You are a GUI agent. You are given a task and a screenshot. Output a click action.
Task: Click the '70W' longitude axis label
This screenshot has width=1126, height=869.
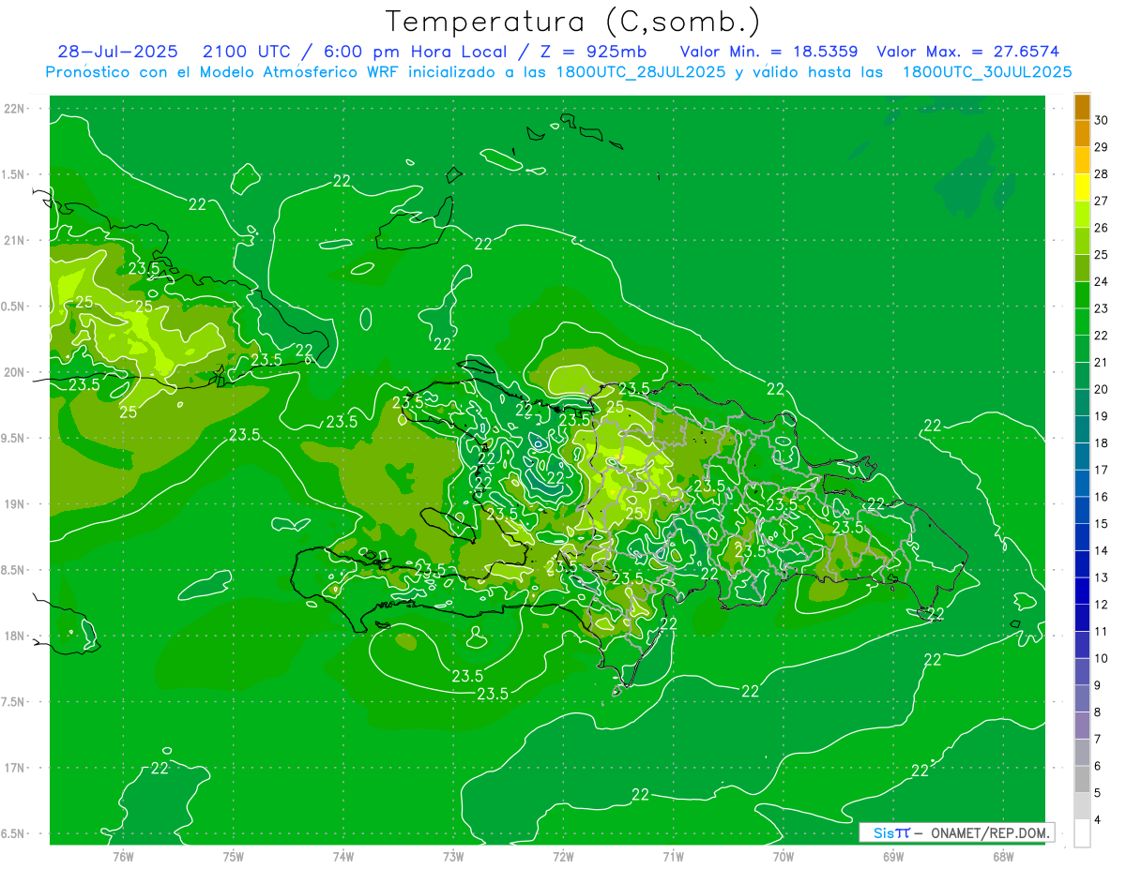coord(783,857)
